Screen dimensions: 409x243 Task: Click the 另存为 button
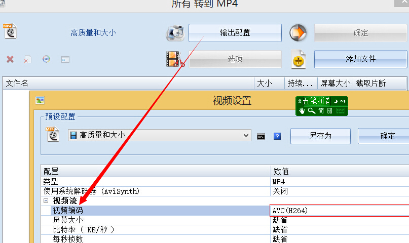(320, 136)
